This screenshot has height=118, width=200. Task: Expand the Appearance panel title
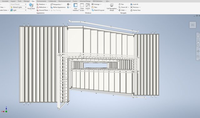point(40,13)
